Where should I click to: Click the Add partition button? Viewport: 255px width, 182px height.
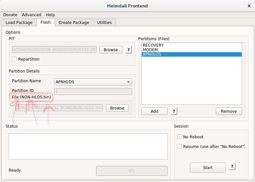click(154, 111)
